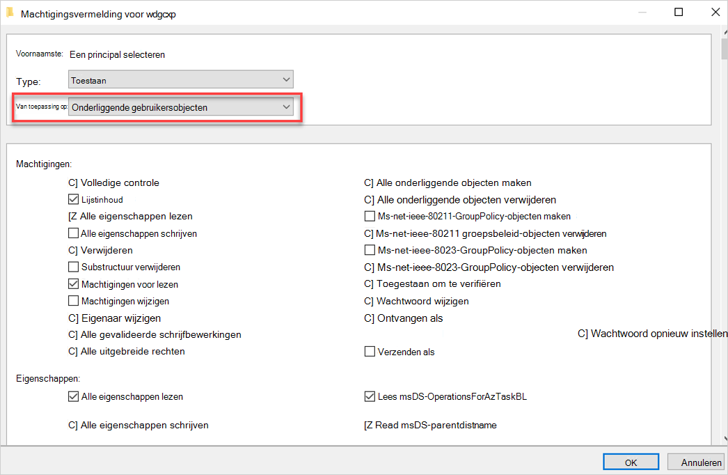Expand the Van toepassing op dropdown
The image size is (728, 475).
180,107
